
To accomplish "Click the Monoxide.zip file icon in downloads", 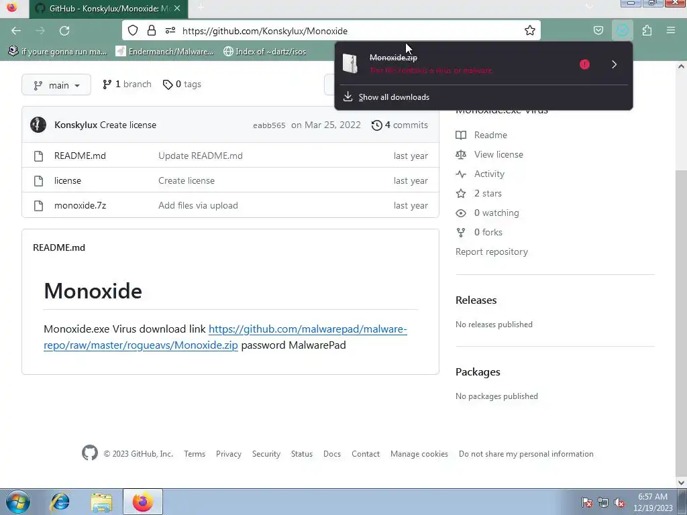I will (350, 64).
